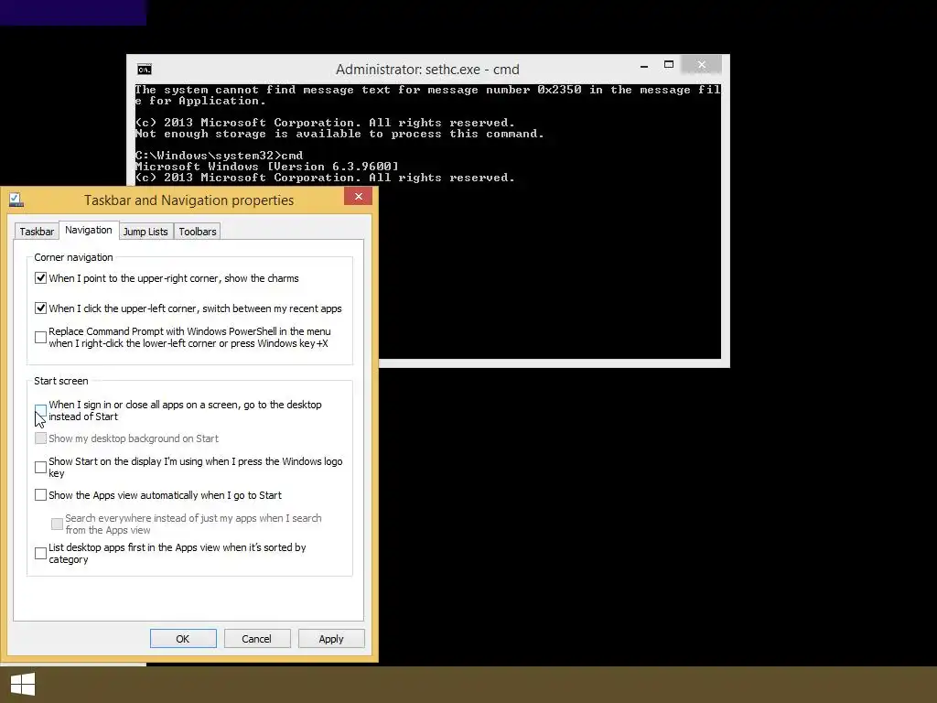Enable List desktop apps first in Apps view
The image size is (937, 703).
tap(40, 553)
